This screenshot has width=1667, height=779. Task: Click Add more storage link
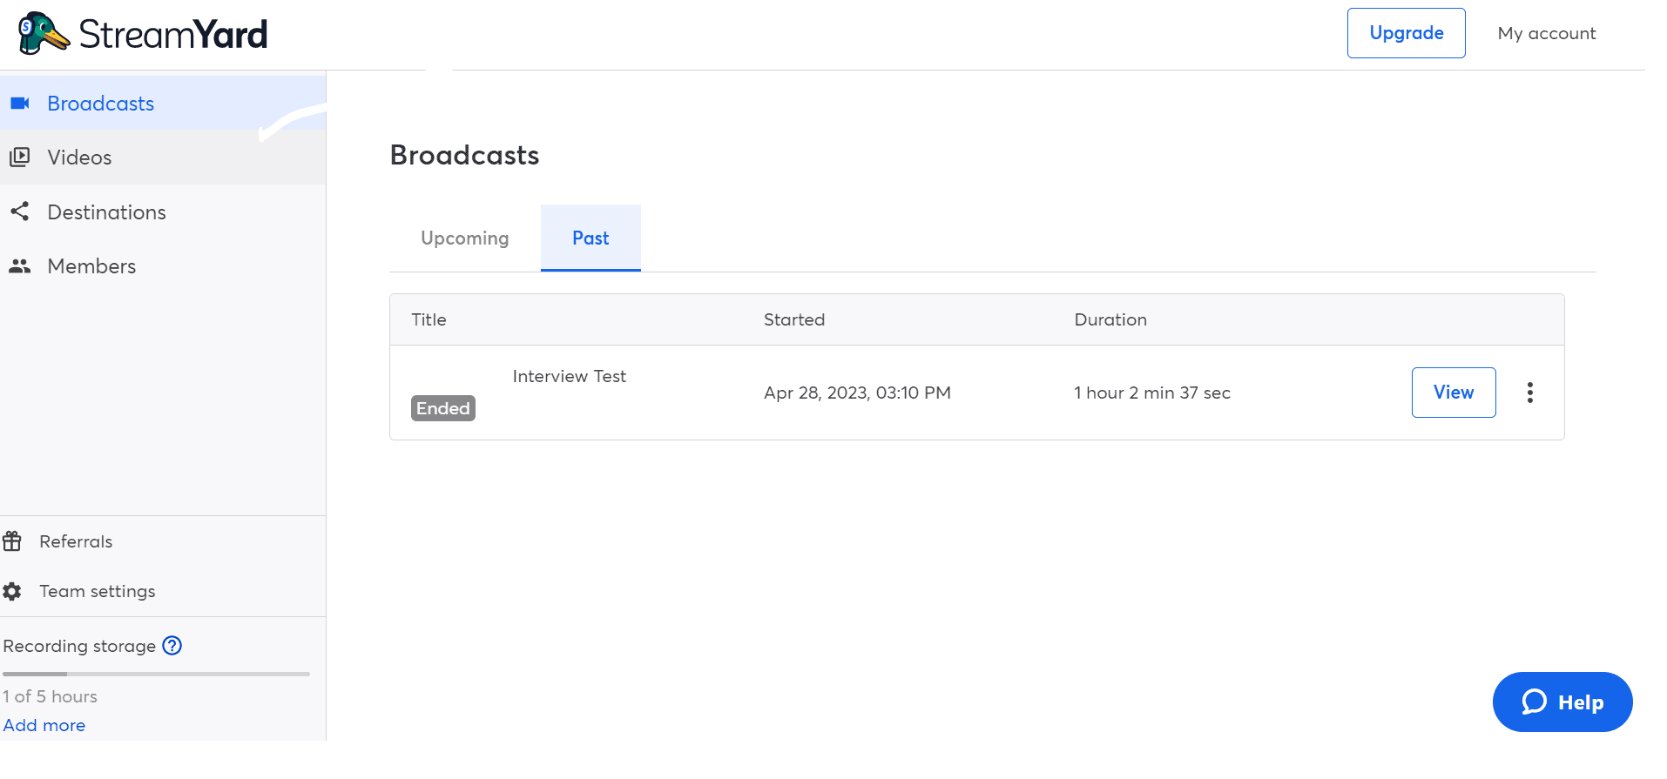pyautogui.click(x=44, y=725)
